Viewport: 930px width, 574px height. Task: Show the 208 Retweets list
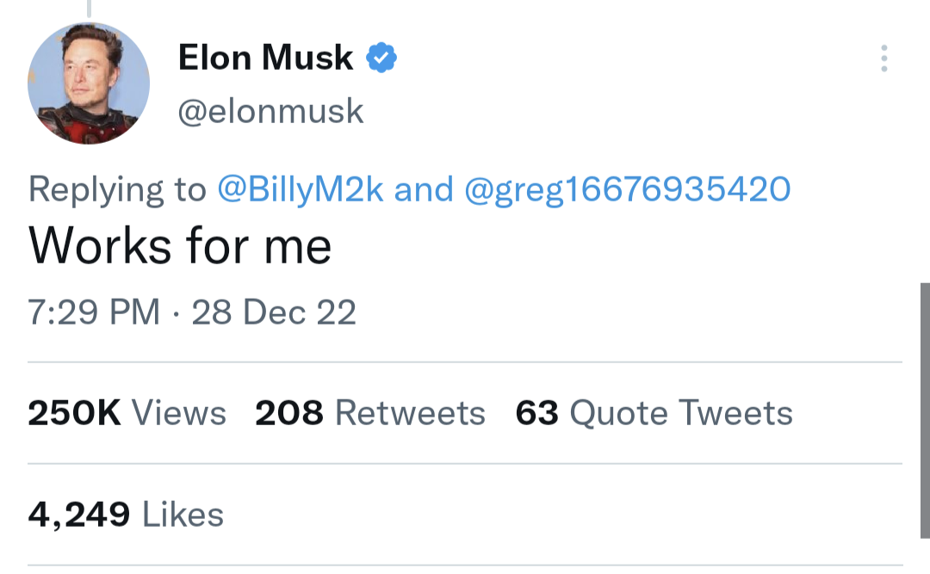tap(370, 413)
